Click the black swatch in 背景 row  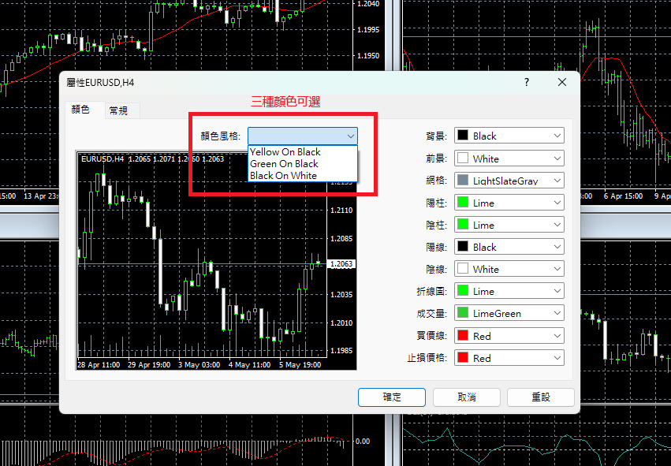463,136
